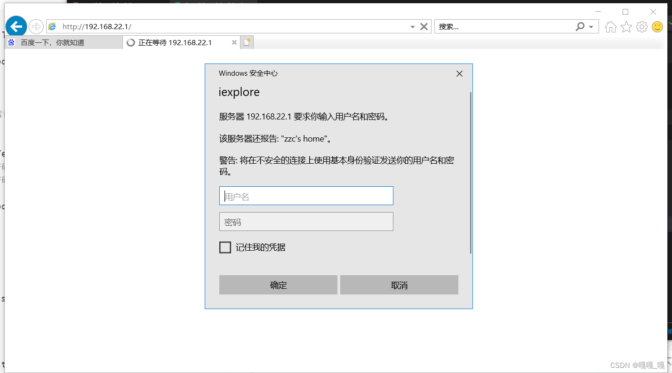
Task: Click the iexplore heading text
Action: click(x=239, y=92)
